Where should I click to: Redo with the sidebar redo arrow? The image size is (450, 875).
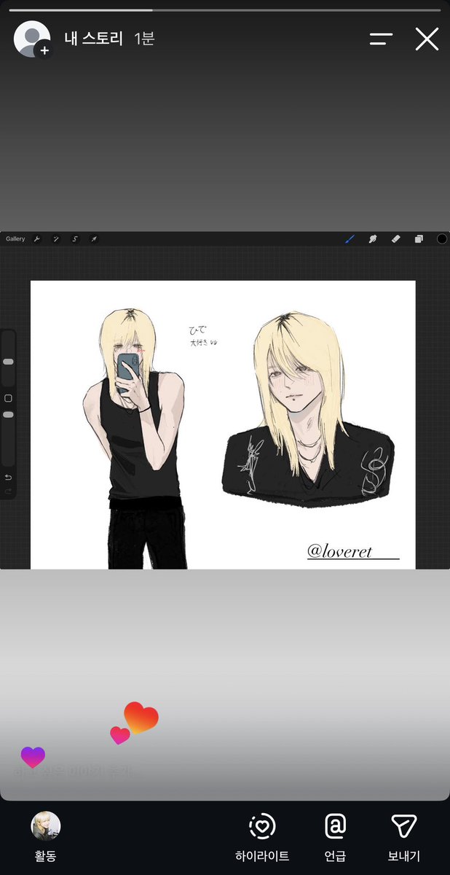click(8, 491)
